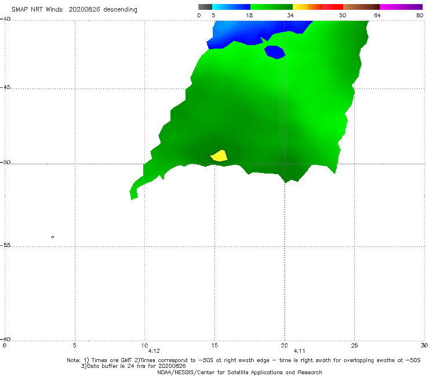Click the longitude label "25" on the axis

[x=354, y=345]
